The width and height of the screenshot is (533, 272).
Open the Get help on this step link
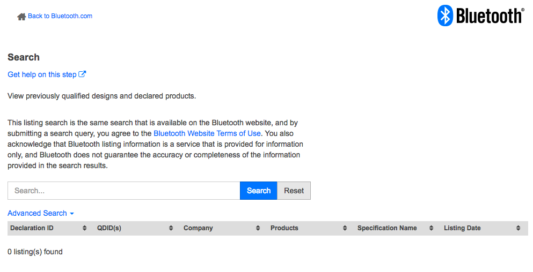pos(42,74)
